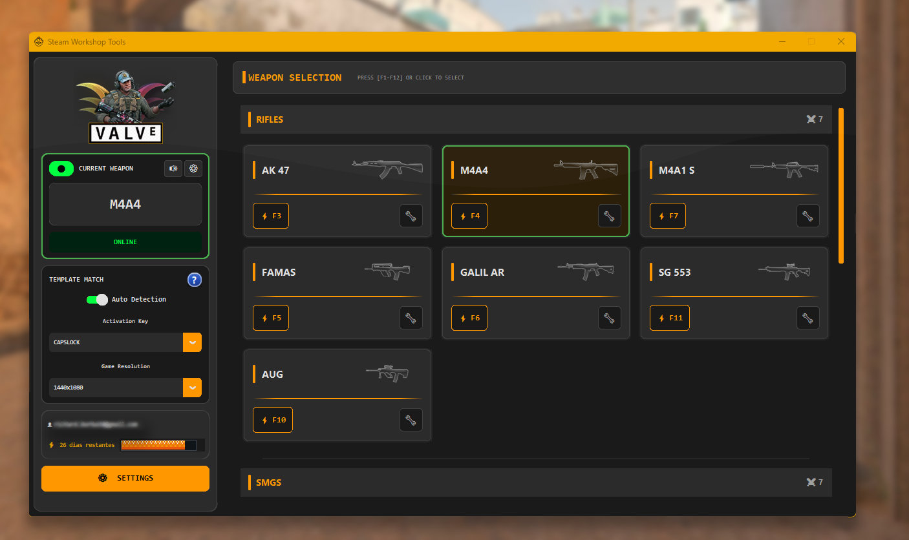
Task: Open the Activation Key dropdown
Action: coord(192,342)
